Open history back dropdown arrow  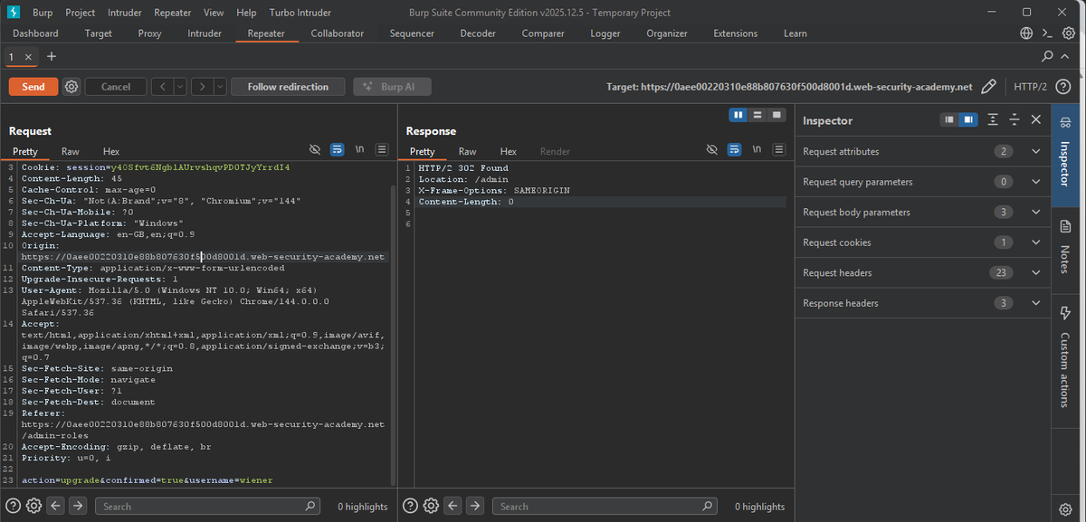(x=179, y=87)
